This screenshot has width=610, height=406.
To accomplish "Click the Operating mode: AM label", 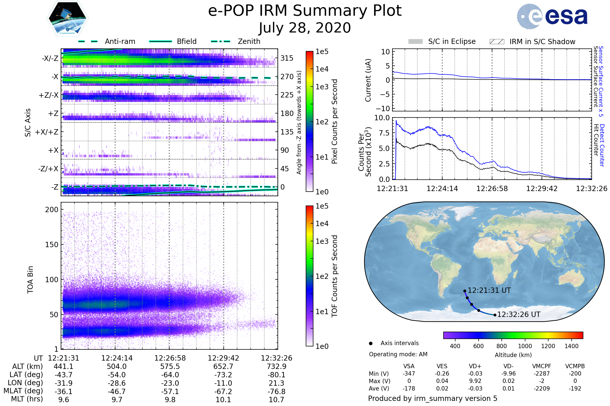I will pos(398,354).
